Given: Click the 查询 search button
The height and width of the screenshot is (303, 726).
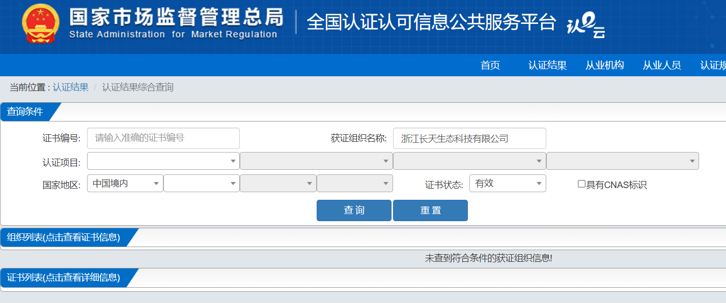Looking at the screenshot, I should [354, 210].
